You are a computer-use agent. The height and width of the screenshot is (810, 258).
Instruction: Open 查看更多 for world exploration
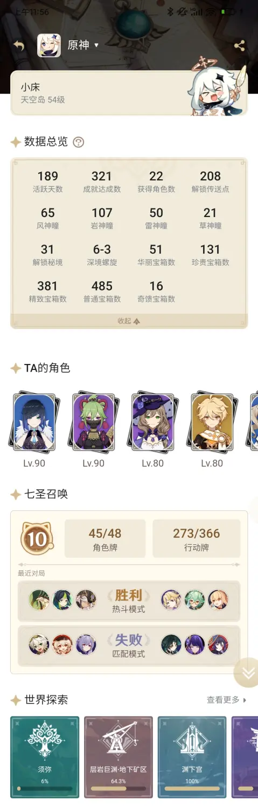click(x=227, y=700)
